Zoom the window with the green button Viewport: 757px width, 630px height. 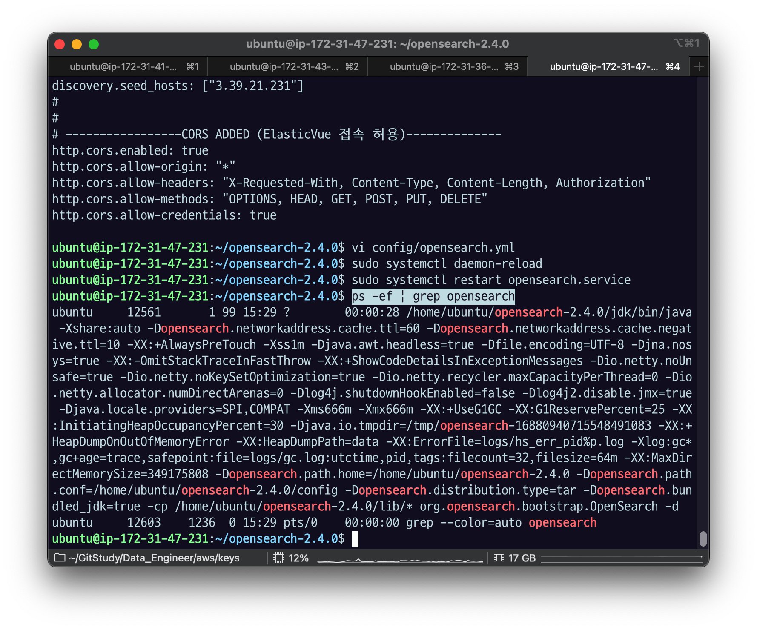pos(94,44)
